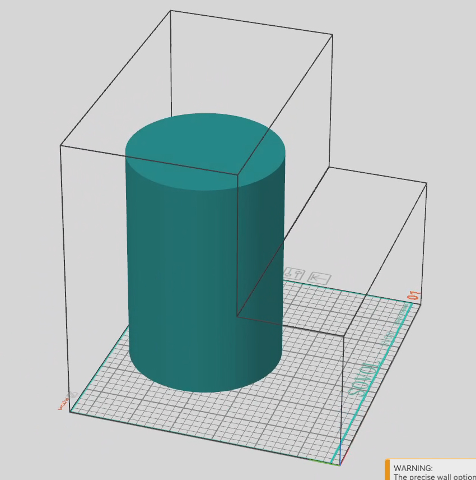The height and width of the screenshot is (480, 476).
Task: Click the orange stripe on the warning notification
Action: pos(387,470)
